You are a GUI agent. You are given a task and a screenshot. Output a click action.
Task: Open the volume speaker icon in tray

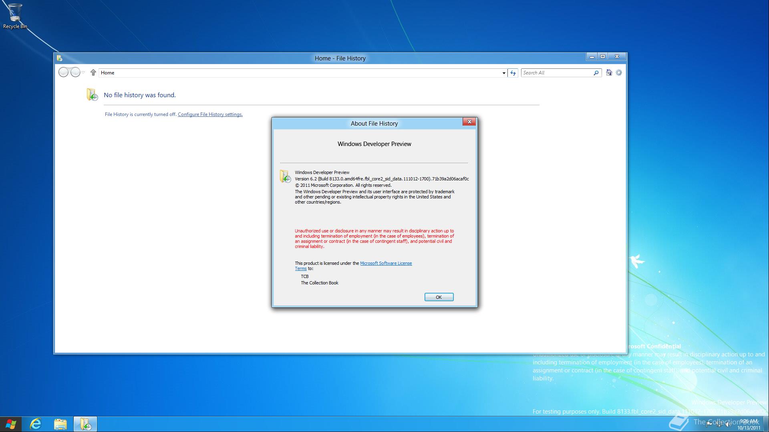pos(728,424)
